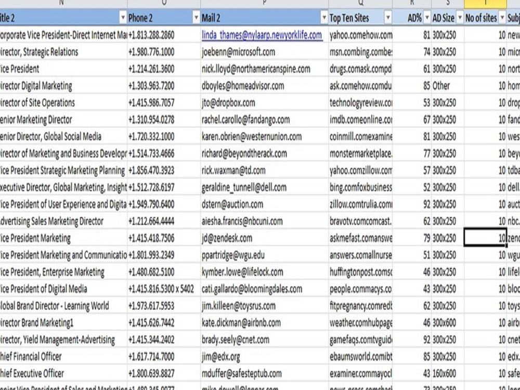Select cell joebenn@microsoft.com

[x=264, y=51]
